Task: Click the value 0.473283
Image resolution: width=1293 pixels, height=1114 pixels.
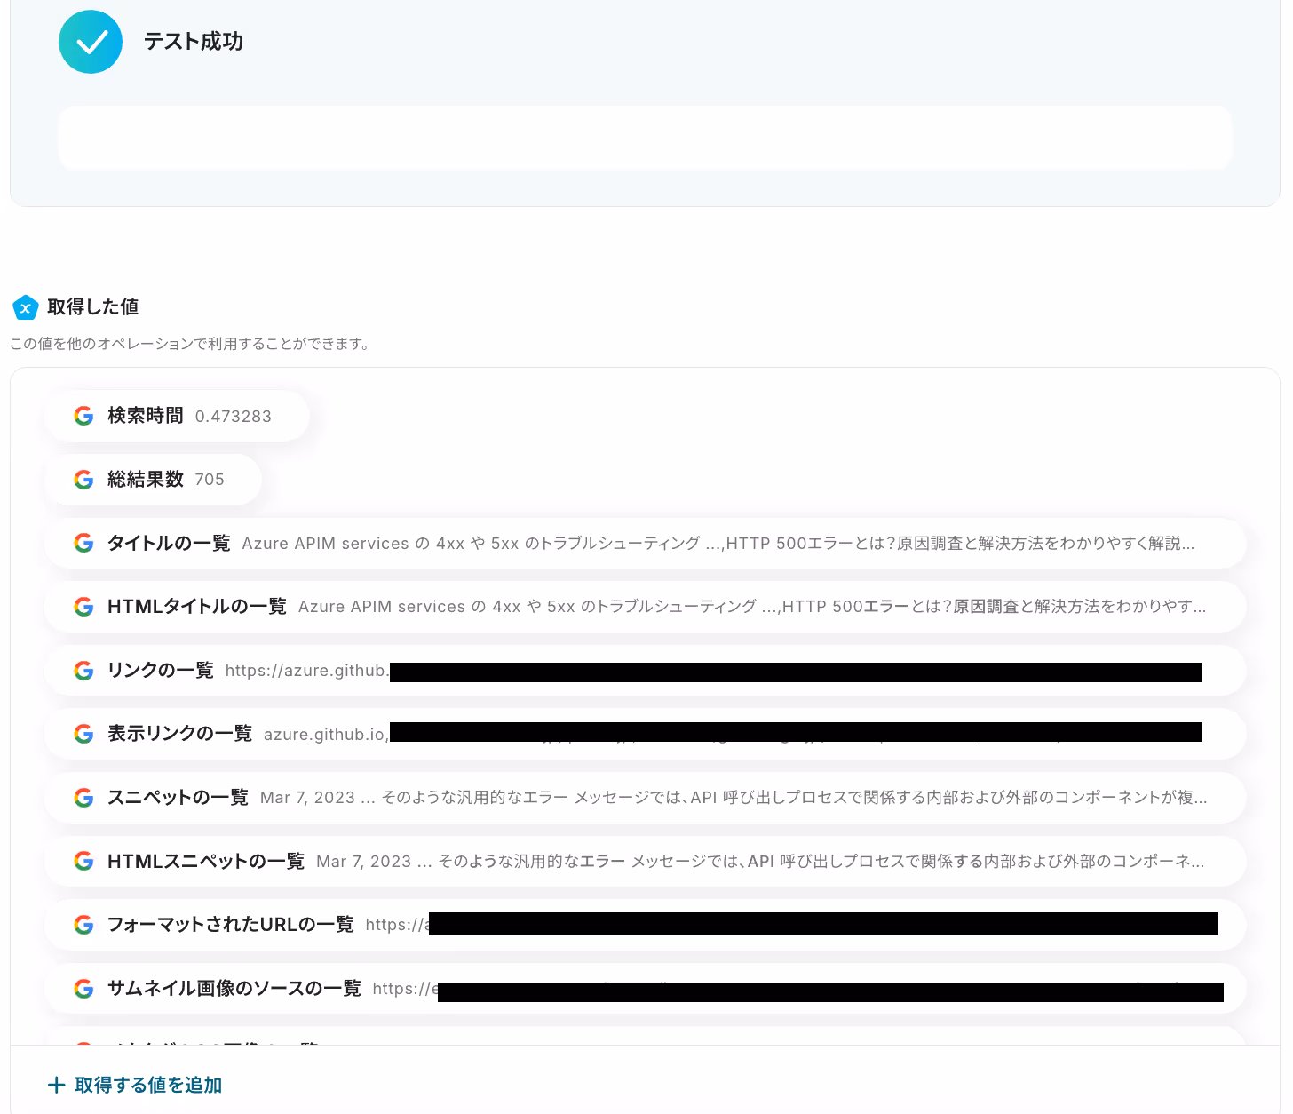Action: coord(234,417)
